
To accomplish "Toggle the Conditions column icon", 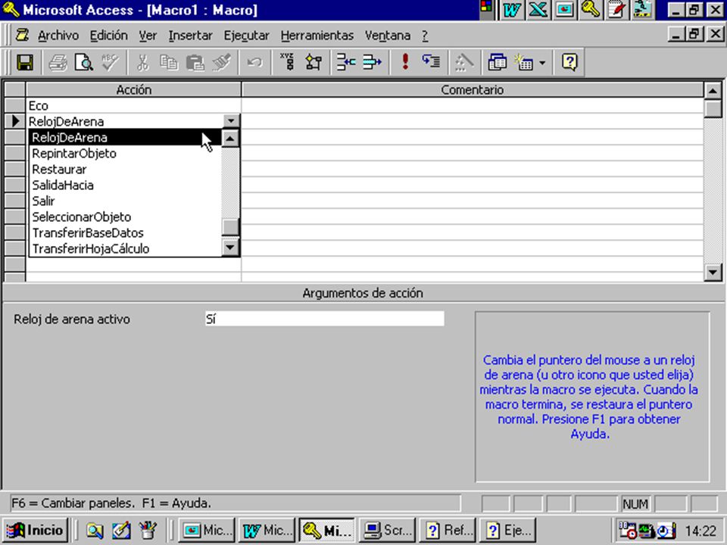I will pyautogui.click(x=314, y=62).
